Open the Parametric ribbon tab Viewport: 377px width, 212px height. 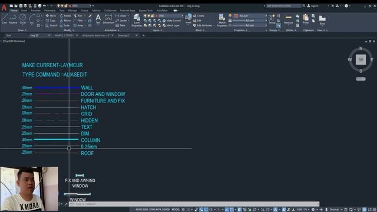(50, 11)
